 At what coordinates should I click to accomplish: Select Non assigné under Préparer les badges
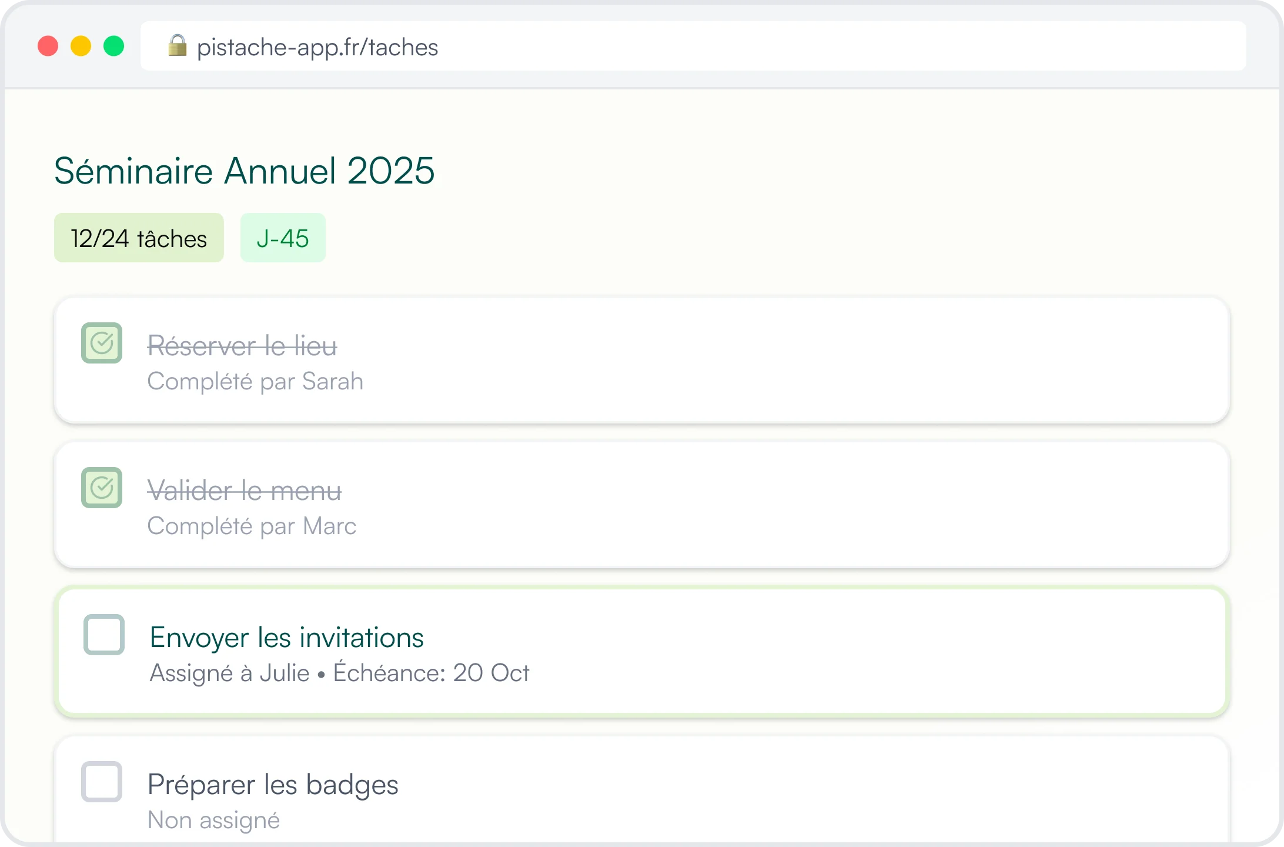click(214, 821)
